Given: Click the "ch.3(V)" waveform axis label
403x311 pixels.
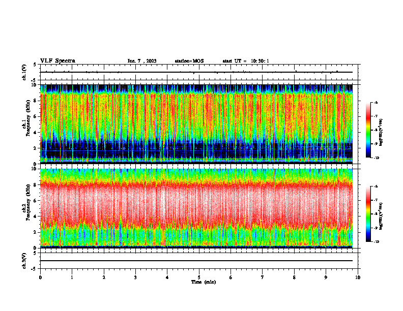Looking at the screenshot, I should pyautogui.click(x=24, y=261).
